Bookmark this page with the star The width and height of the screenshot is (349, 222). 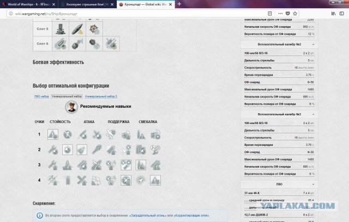295,14
